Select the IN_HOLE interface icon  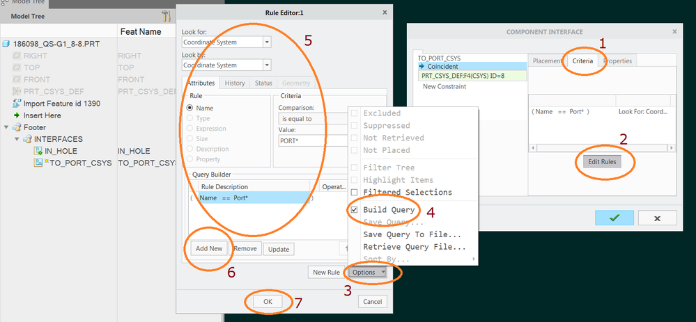[x=39, y=151]
